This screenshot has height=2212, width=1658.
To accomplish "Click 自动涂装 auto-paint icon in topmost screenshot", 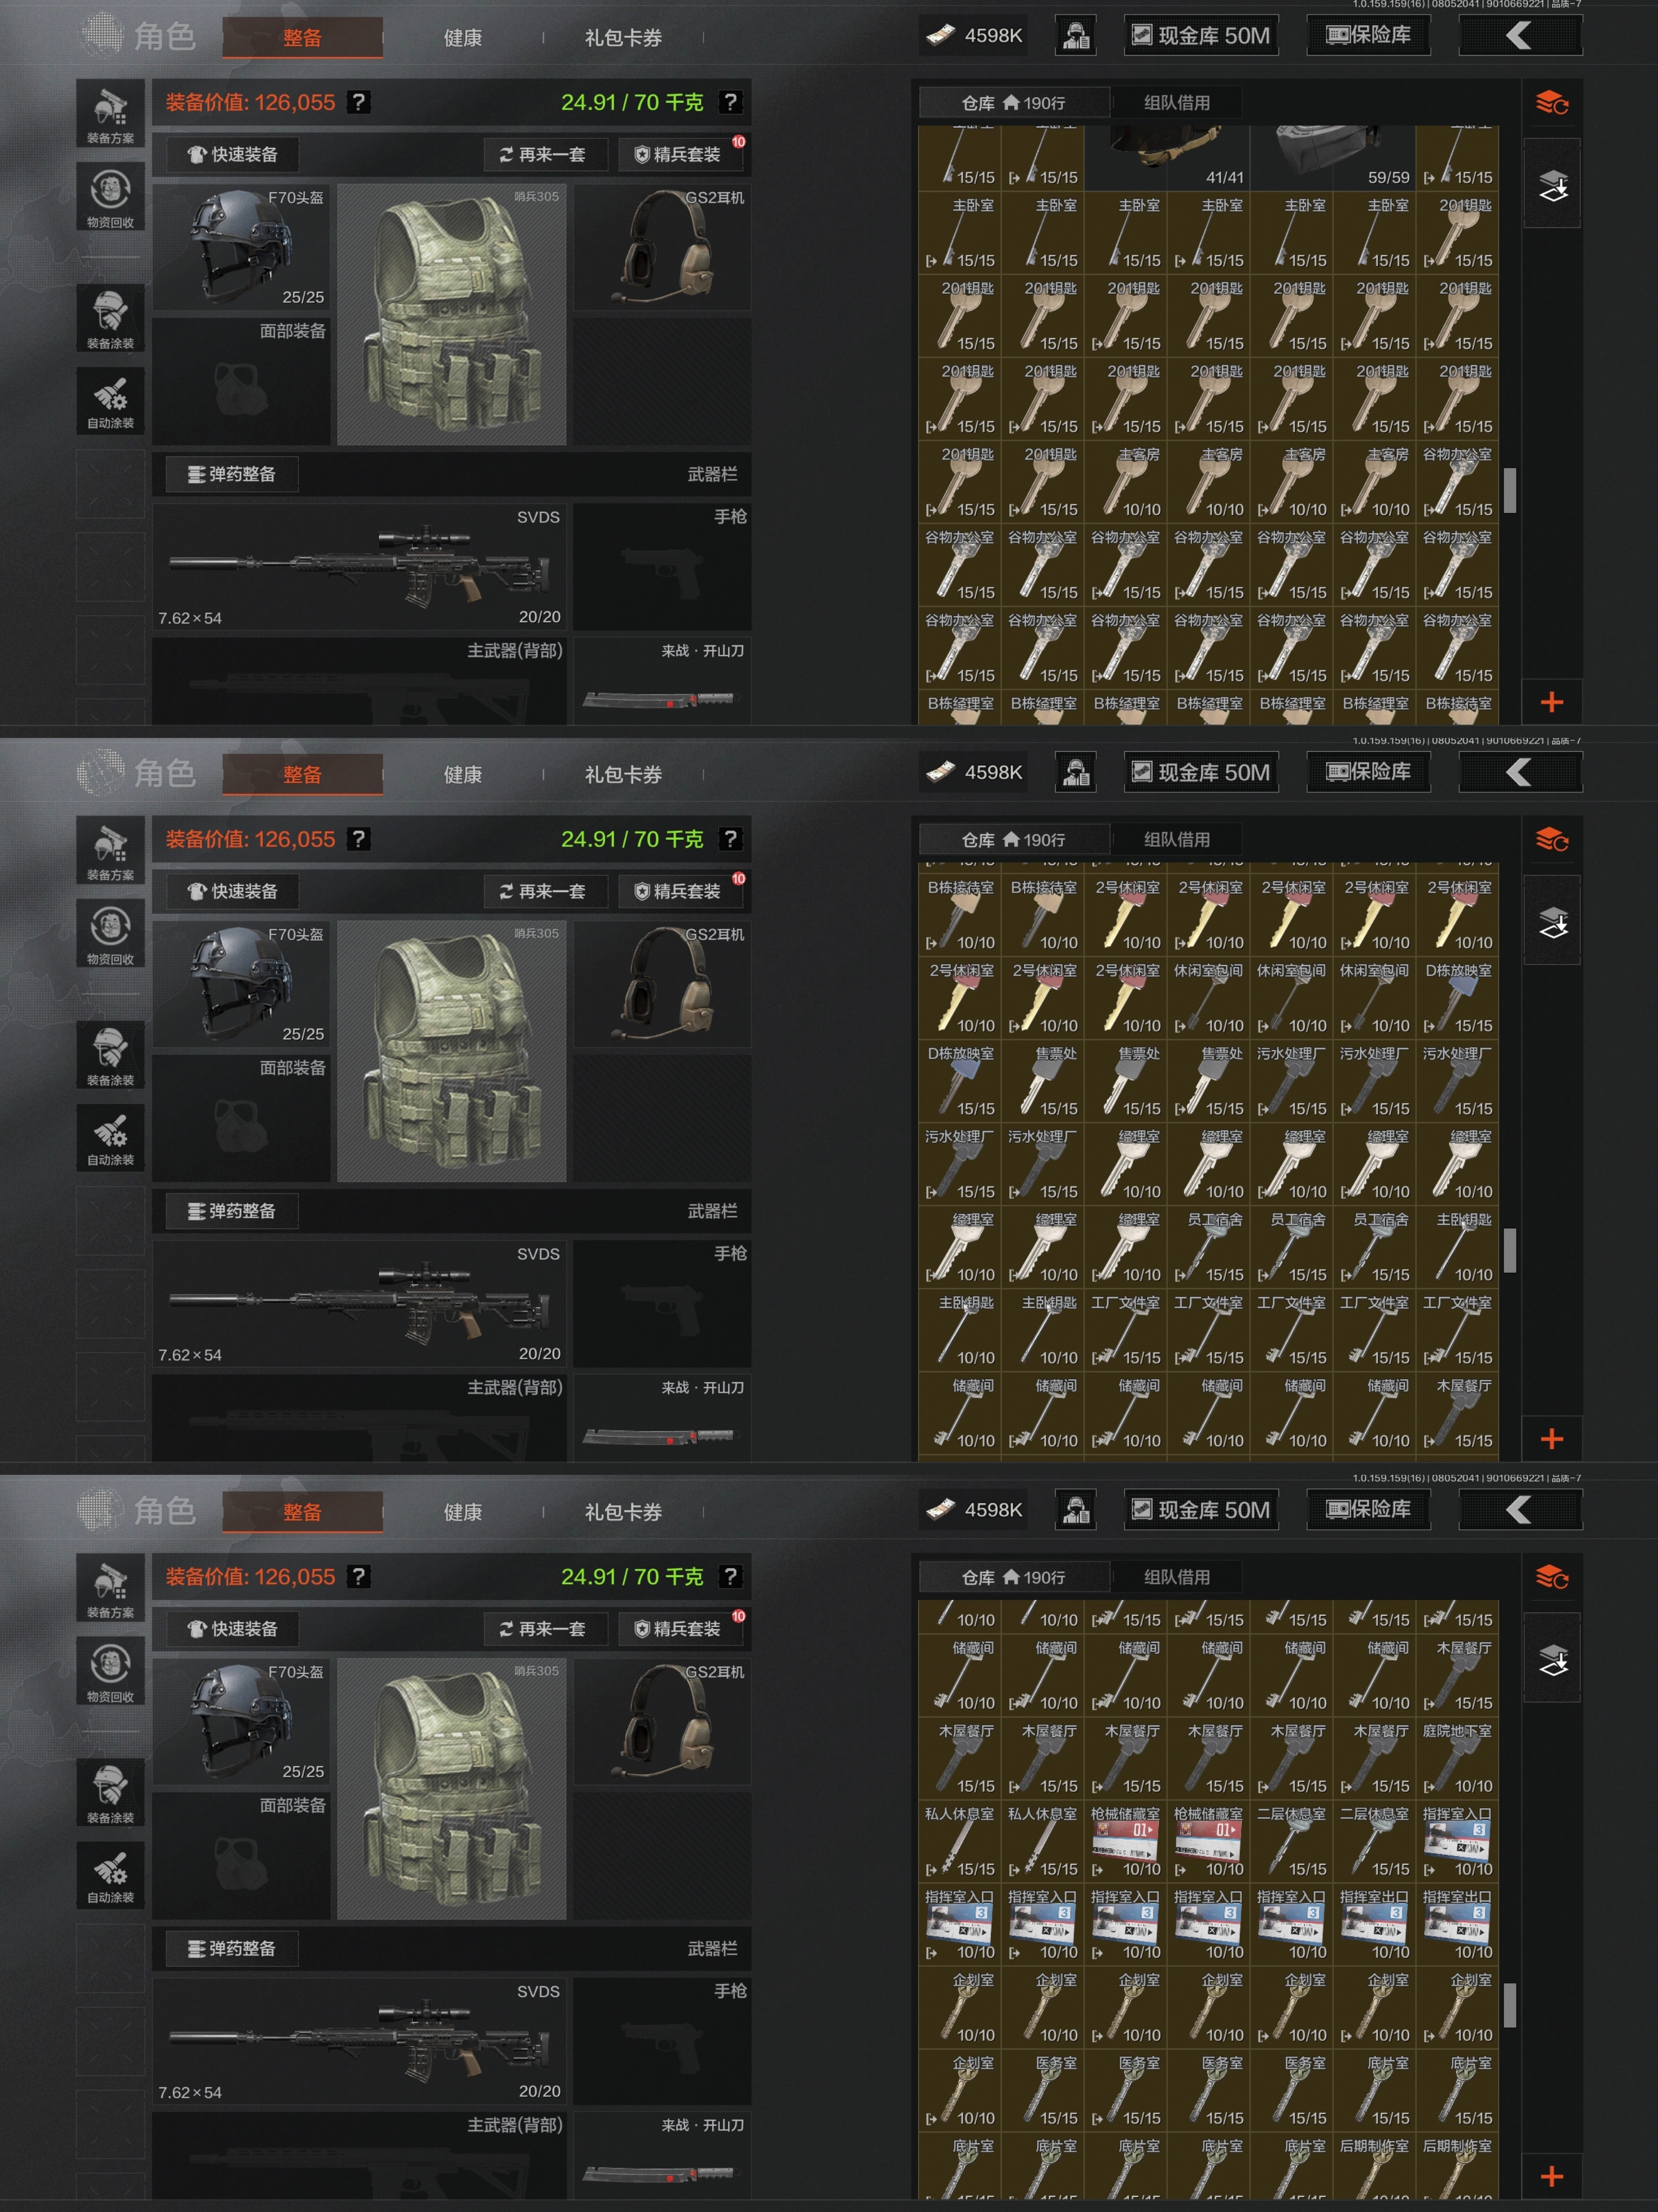I will pyautogui.click(x=110, y=400).
